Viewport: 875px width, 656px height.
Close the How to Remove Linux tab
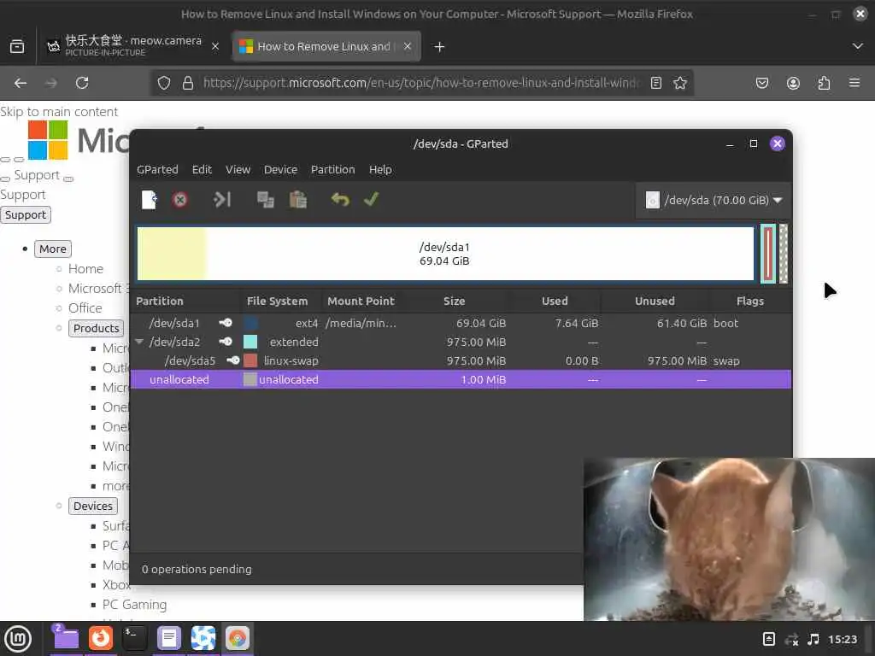408,46
